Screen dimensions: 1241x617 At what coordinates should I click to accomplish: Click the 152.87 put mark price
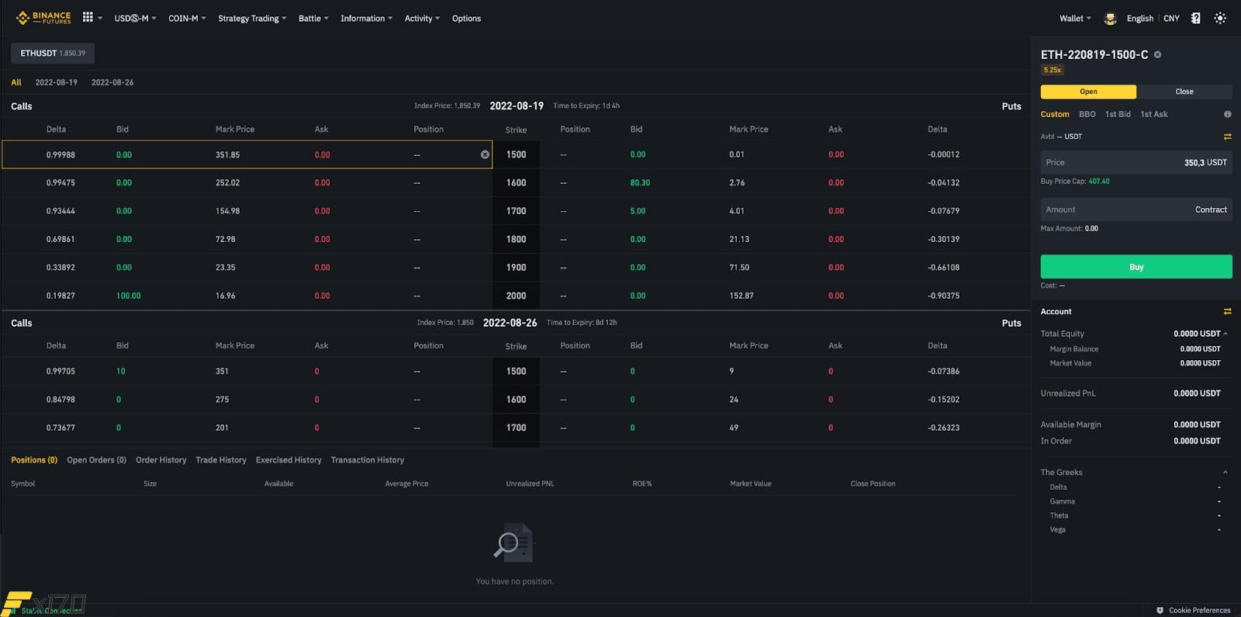pyautogui.click(x=741, y=296)
